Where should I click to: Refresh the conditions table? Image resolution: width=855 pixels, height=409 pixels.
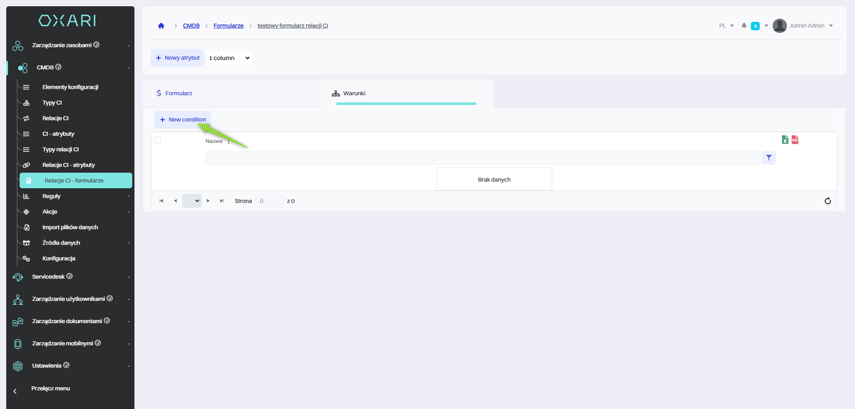[x=827, y=201]
